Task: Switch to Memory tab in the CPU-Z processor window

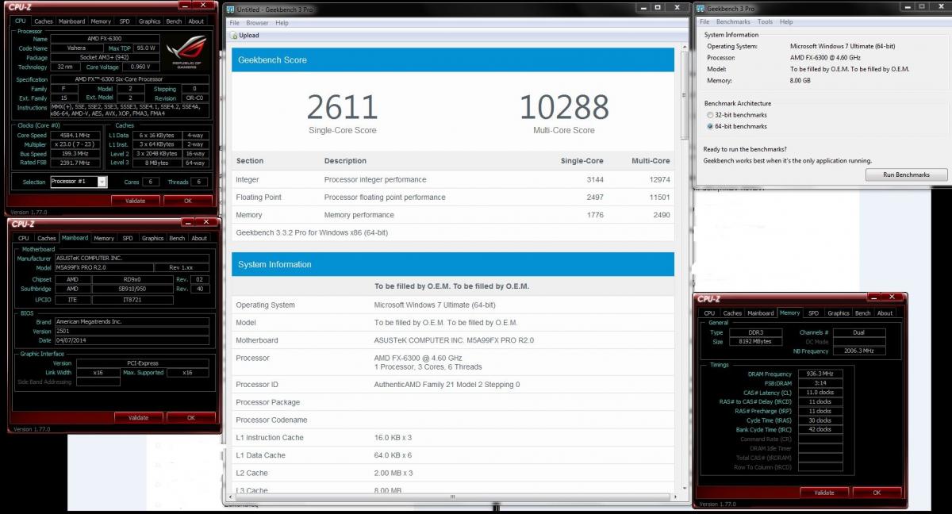Action: tap(101, 21)
